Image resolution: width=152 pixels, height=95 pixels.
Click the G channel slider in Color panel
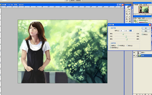pyautogui.click(x=143, y=22)
